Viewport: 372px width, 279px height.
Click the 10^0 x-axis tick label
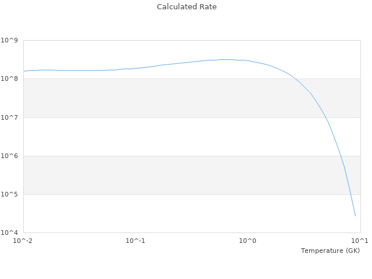click(x=248, y=241)
